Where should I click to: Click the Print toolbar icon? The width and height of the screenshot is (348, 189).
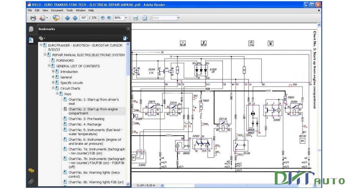33,18
